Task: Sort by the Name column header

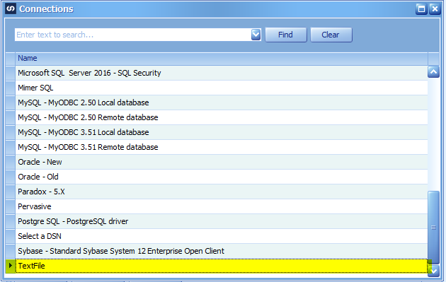Action: point(222,58)
